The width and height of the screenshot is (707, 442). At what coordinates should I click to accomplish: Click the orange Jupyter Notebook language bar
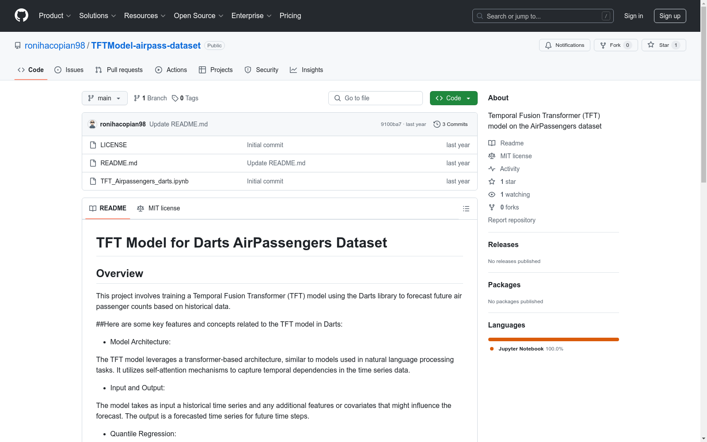tap(554, 339)
